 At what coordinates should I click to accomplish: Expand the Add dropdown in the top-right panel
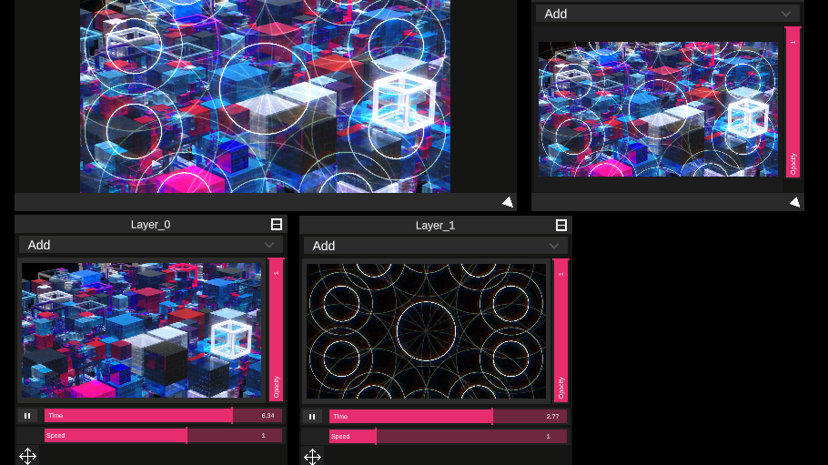click(667, 14)
